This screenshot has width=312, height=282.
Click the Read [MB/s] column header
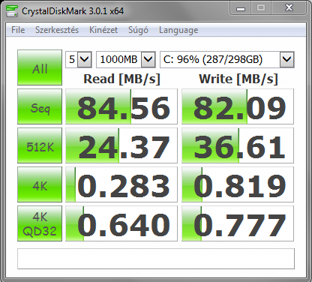121,79
